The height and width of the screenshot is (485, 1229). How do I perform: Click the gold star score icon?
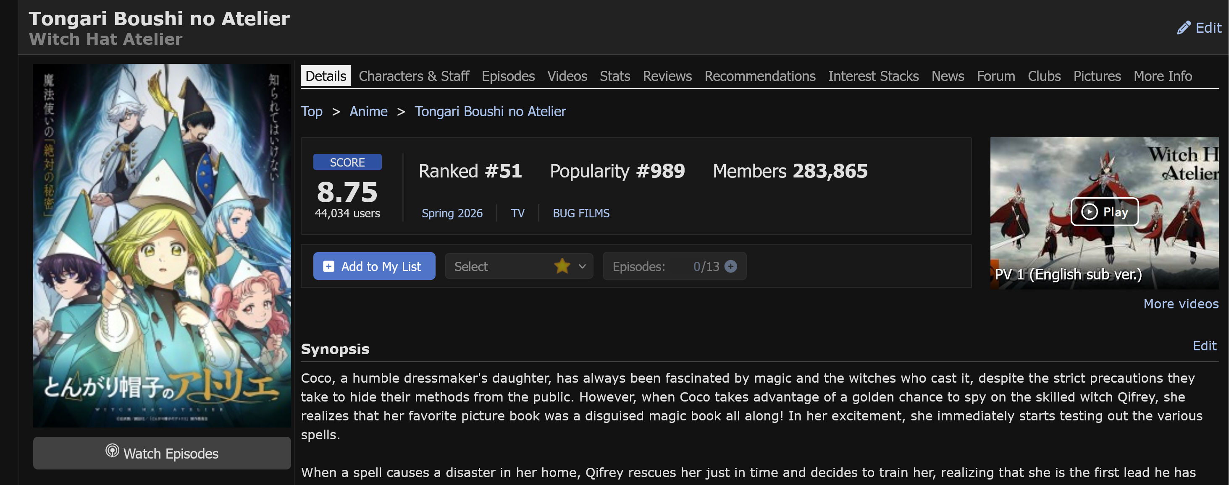coord(562,266)
